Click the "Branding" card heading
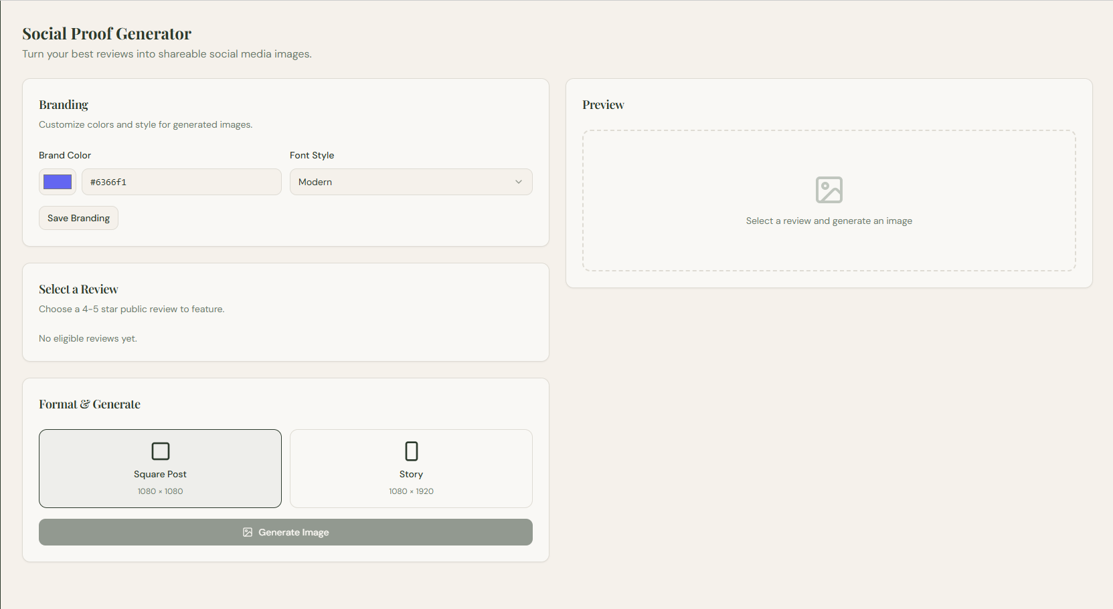The height and width of the screenshot is (609, 1113). click(x=64, y=105)
